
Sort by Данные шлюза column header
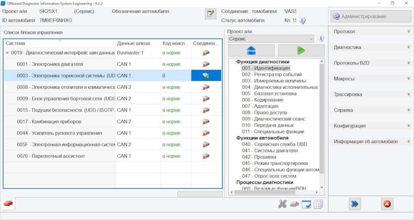click(x=138, y=43)
